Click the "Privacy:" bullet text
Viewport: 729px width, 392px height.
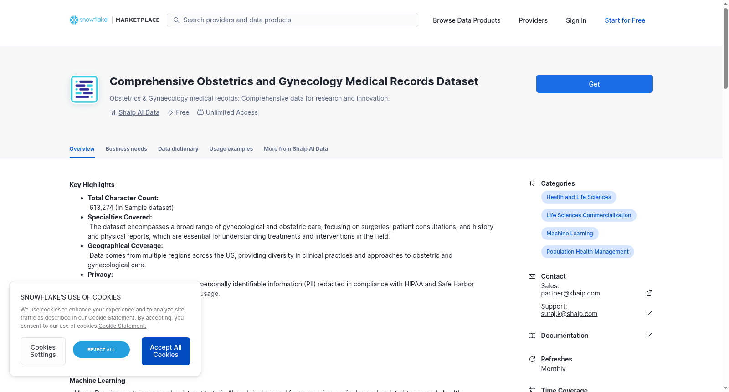[x=100, y=275]
